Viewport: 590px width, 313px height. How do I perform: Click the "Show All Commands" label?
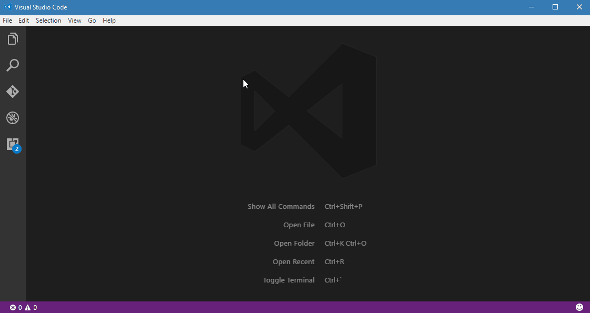click(x=281, y=206)
